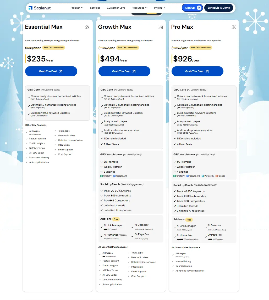Viewport: 269px width, 300px height.
Task: Click the paper-plane icon beside Growth Max
Action: pos(161,26)
